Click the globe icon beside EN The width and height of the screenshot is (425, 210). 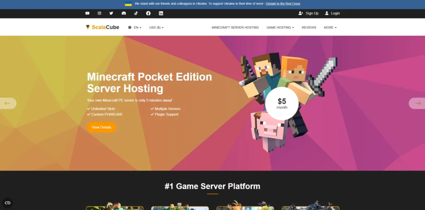point(130,27)
